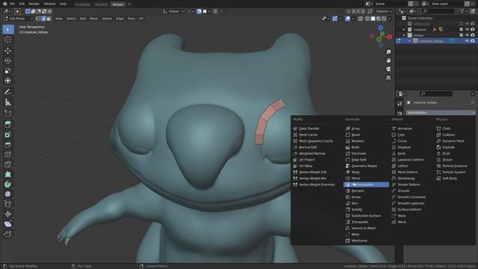This screenshot has width=478, height=269.
Task: Select the Loop Cut tool
Action: [8, 155]
